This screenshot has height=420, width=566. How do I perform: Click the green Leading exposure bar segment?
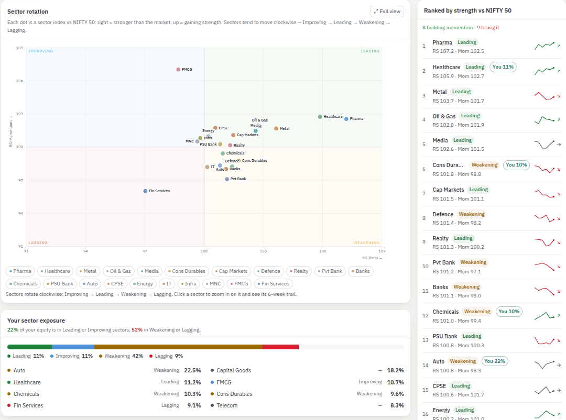pos(29,347)
